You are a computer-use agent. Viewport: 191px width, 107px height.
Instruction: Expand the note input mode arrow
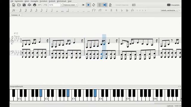tap(17, 10)
